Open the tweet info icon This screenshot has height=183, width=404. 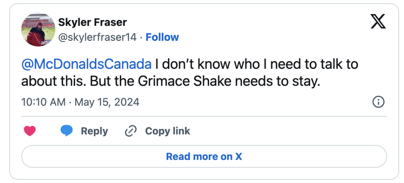tap(378, 102)
